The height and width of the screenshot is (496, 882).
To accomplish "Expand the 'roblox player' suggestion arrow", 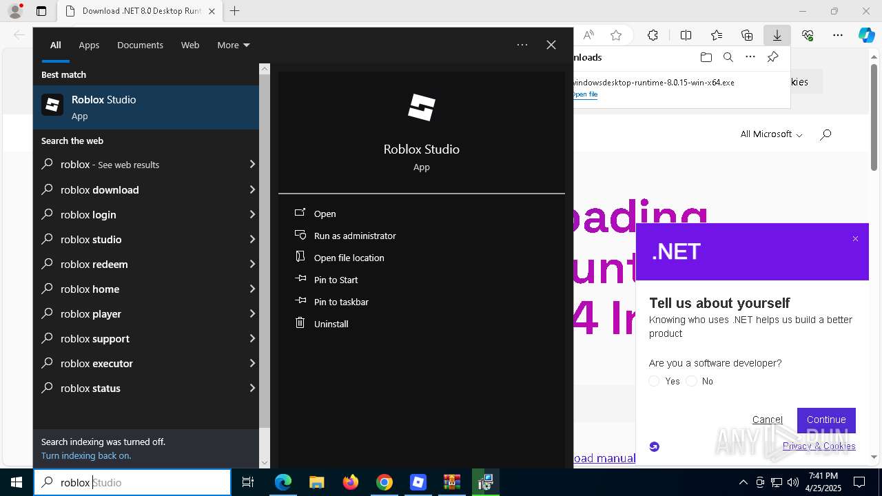I will pyautogui.click(x=252, y=313).
